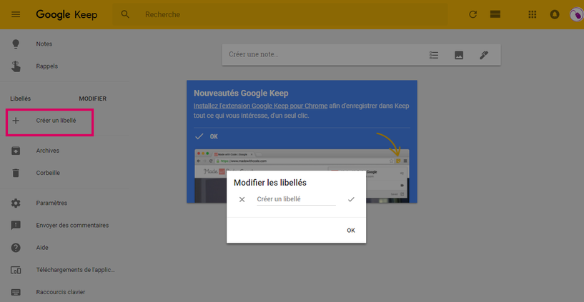
Task: Click the Paramètres gear icon
Action: (16, 203)
